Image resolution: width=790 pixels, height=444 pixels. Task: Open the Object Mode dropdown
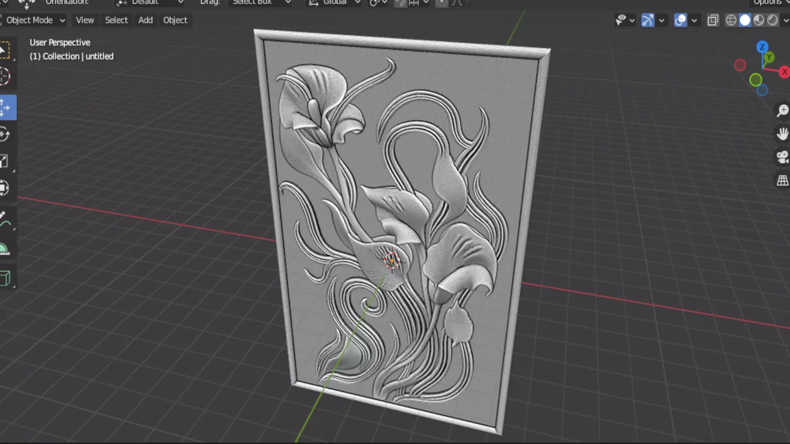coord(34,20)
